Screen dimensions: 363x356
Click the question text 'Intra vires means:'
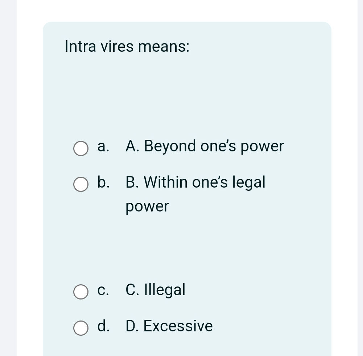coord(127,46)
